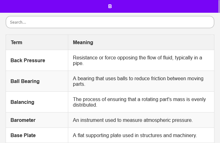Click the Balancing term
Image resolution: width=220 pixels, height=143 pixels.
tap(22, 102)
